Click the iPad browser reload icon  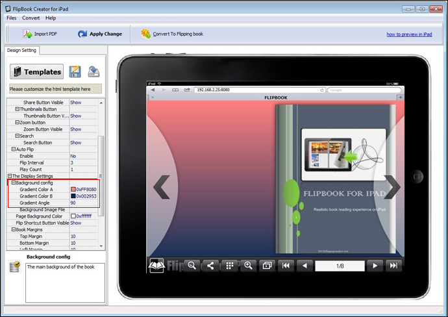click(x=322, y=90)
